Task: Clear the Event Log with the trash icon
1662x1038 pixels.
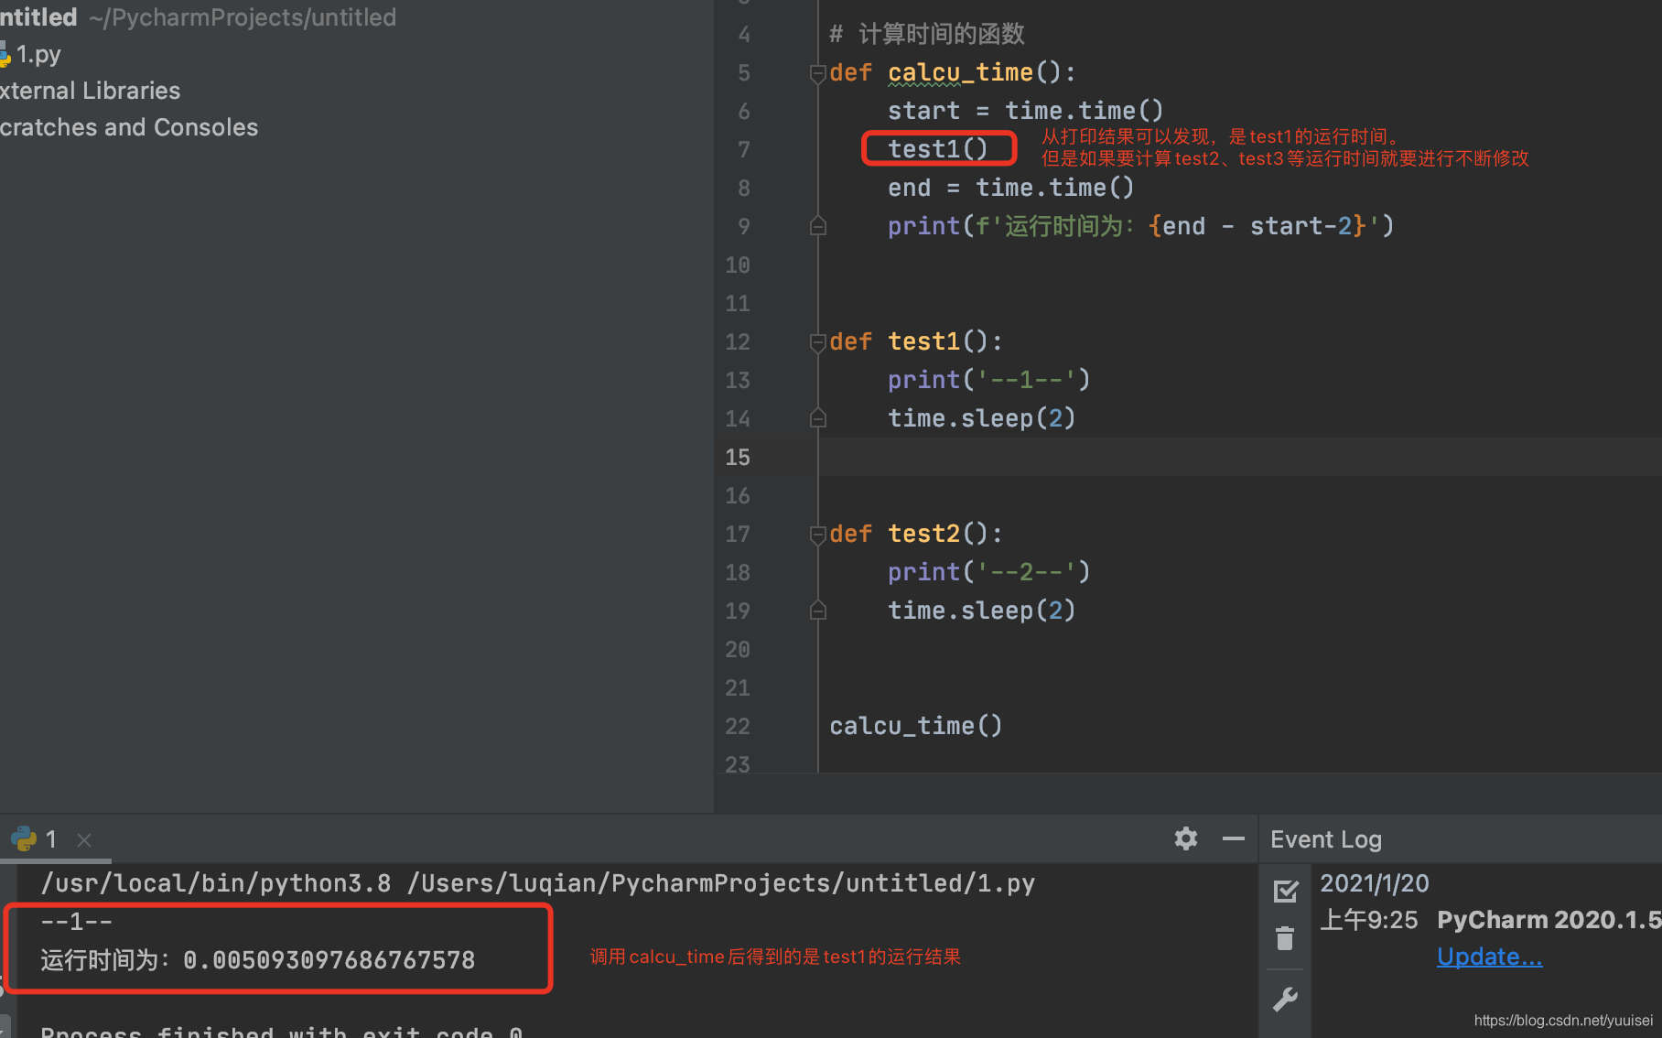Action: [1286, 938]
